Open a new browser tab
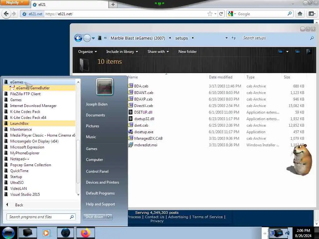The width and height of the screenshot is (319, 239). pos(113,4)
